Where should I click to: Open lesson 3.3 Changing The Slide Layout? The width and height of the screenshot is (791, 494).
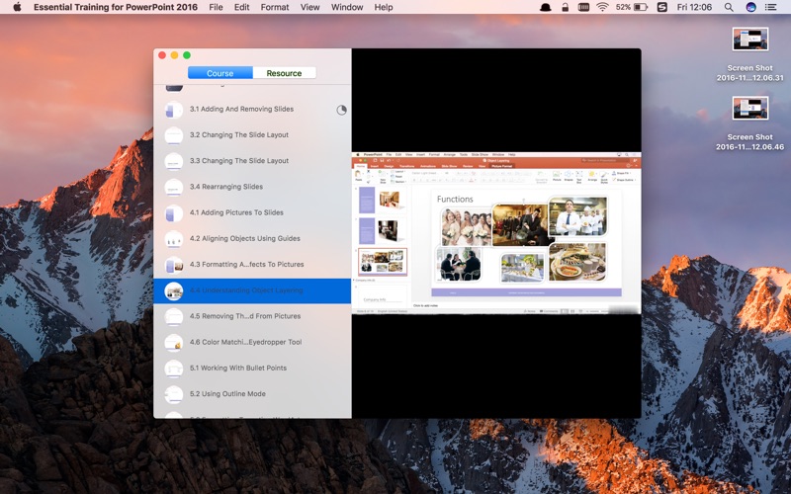[252, 161]
